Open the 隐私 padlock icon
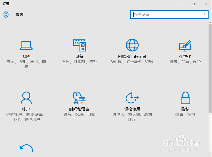The image size is (212, 157). click(x=185, y=98)
